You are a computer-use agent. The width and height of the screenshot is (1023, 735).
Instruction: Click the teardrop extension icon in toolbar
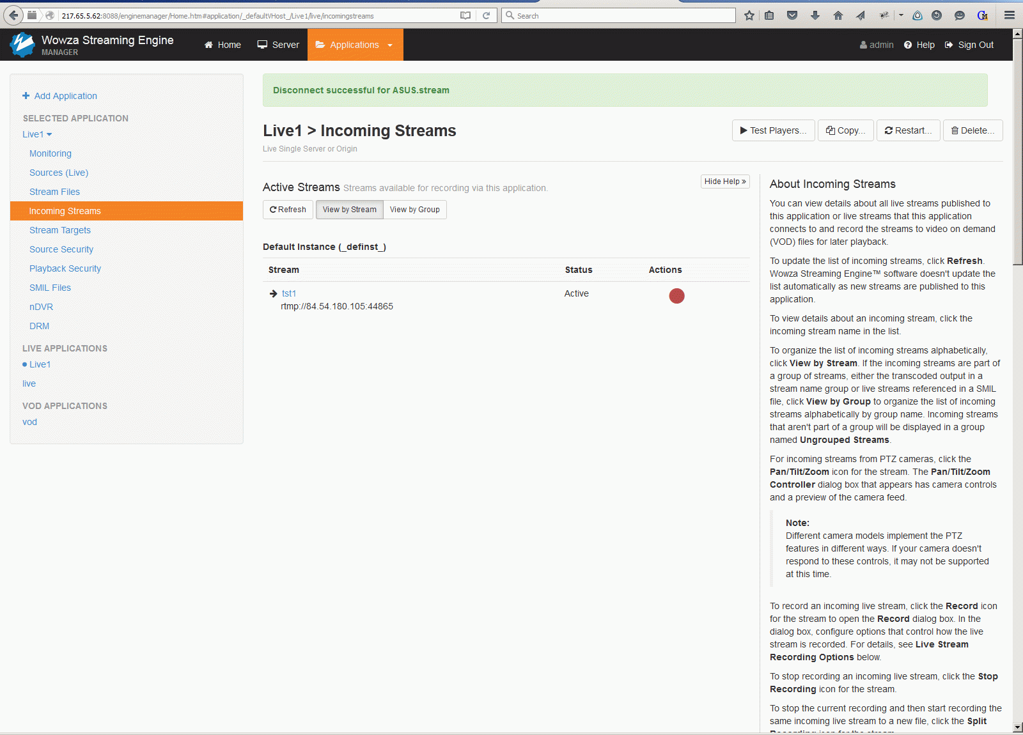(918, 15)
